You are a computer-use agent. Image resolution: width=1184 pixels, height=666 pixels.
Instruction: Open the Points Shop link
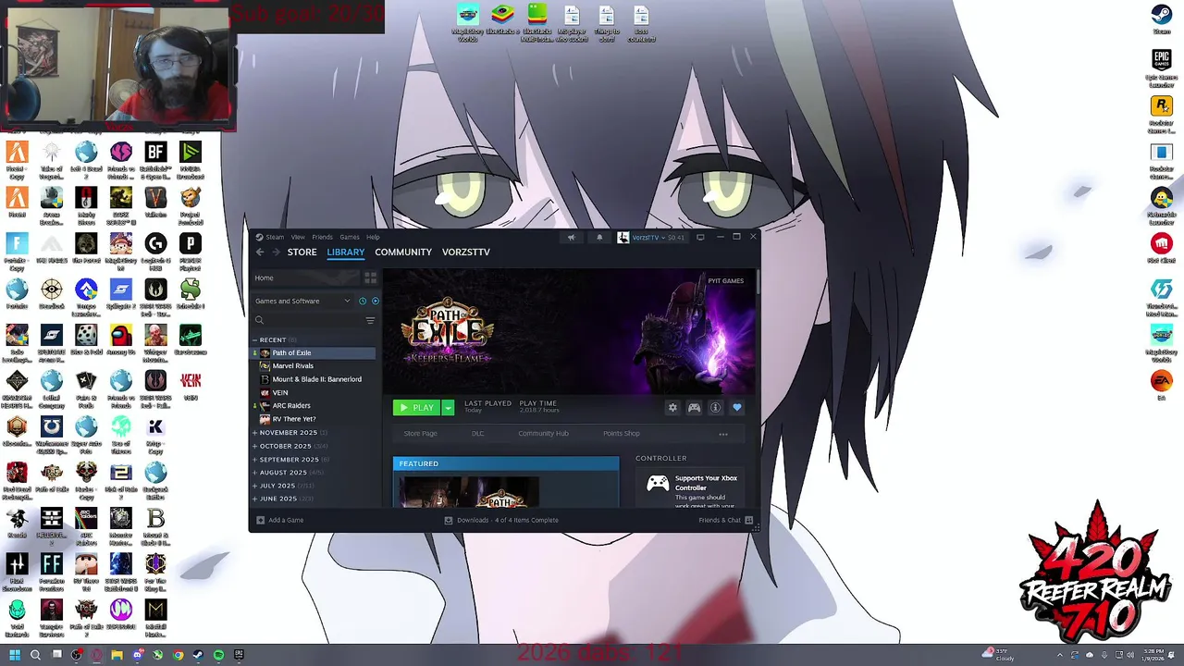(622, 434)
